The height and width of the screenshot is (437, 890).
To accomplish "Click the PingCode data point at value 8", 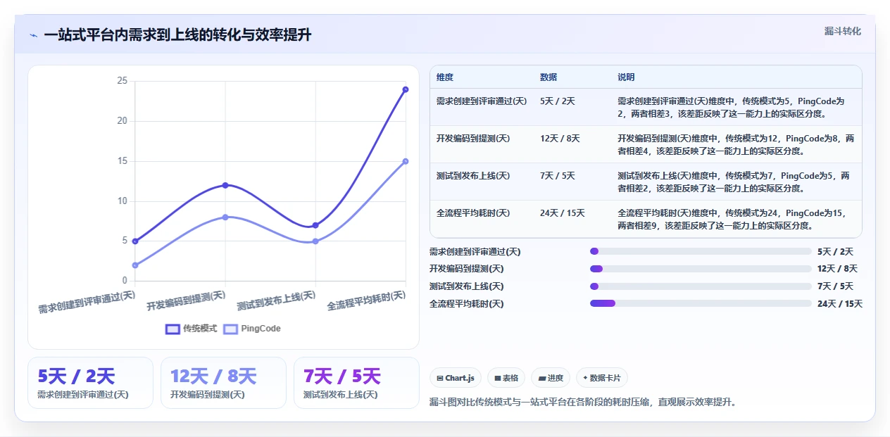I will [x=225, y=217].
